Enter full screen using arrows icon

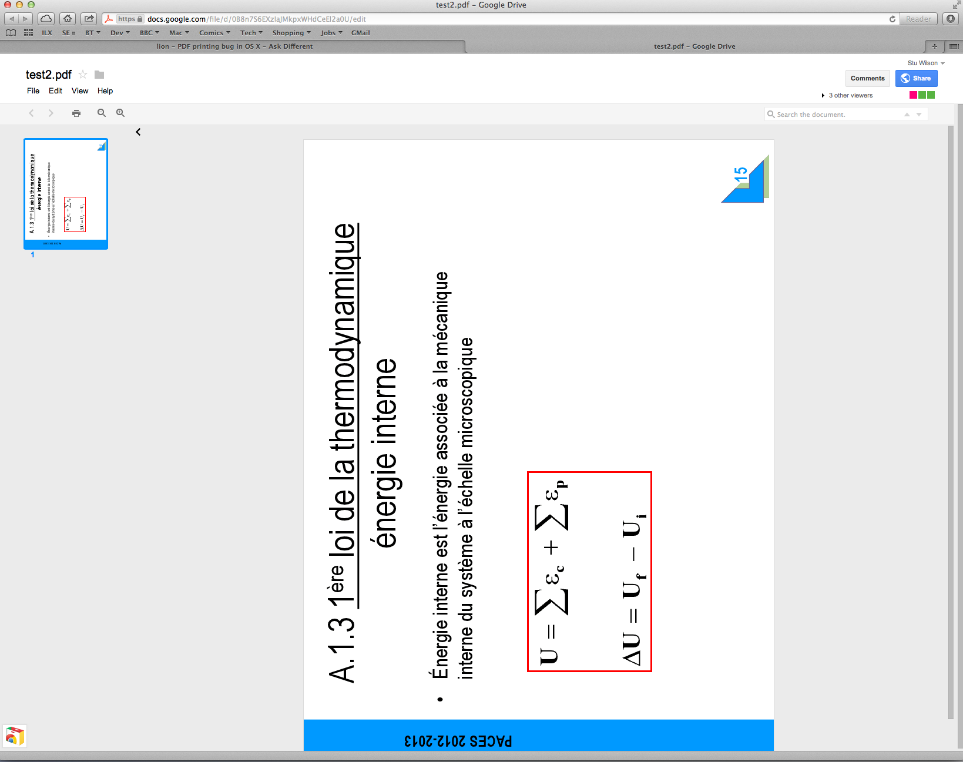pyautogui.click(x=956, y=5)
